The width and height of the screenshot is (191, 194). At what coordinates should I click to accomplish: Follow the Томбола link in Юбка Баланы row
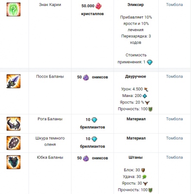pos(175,157)
